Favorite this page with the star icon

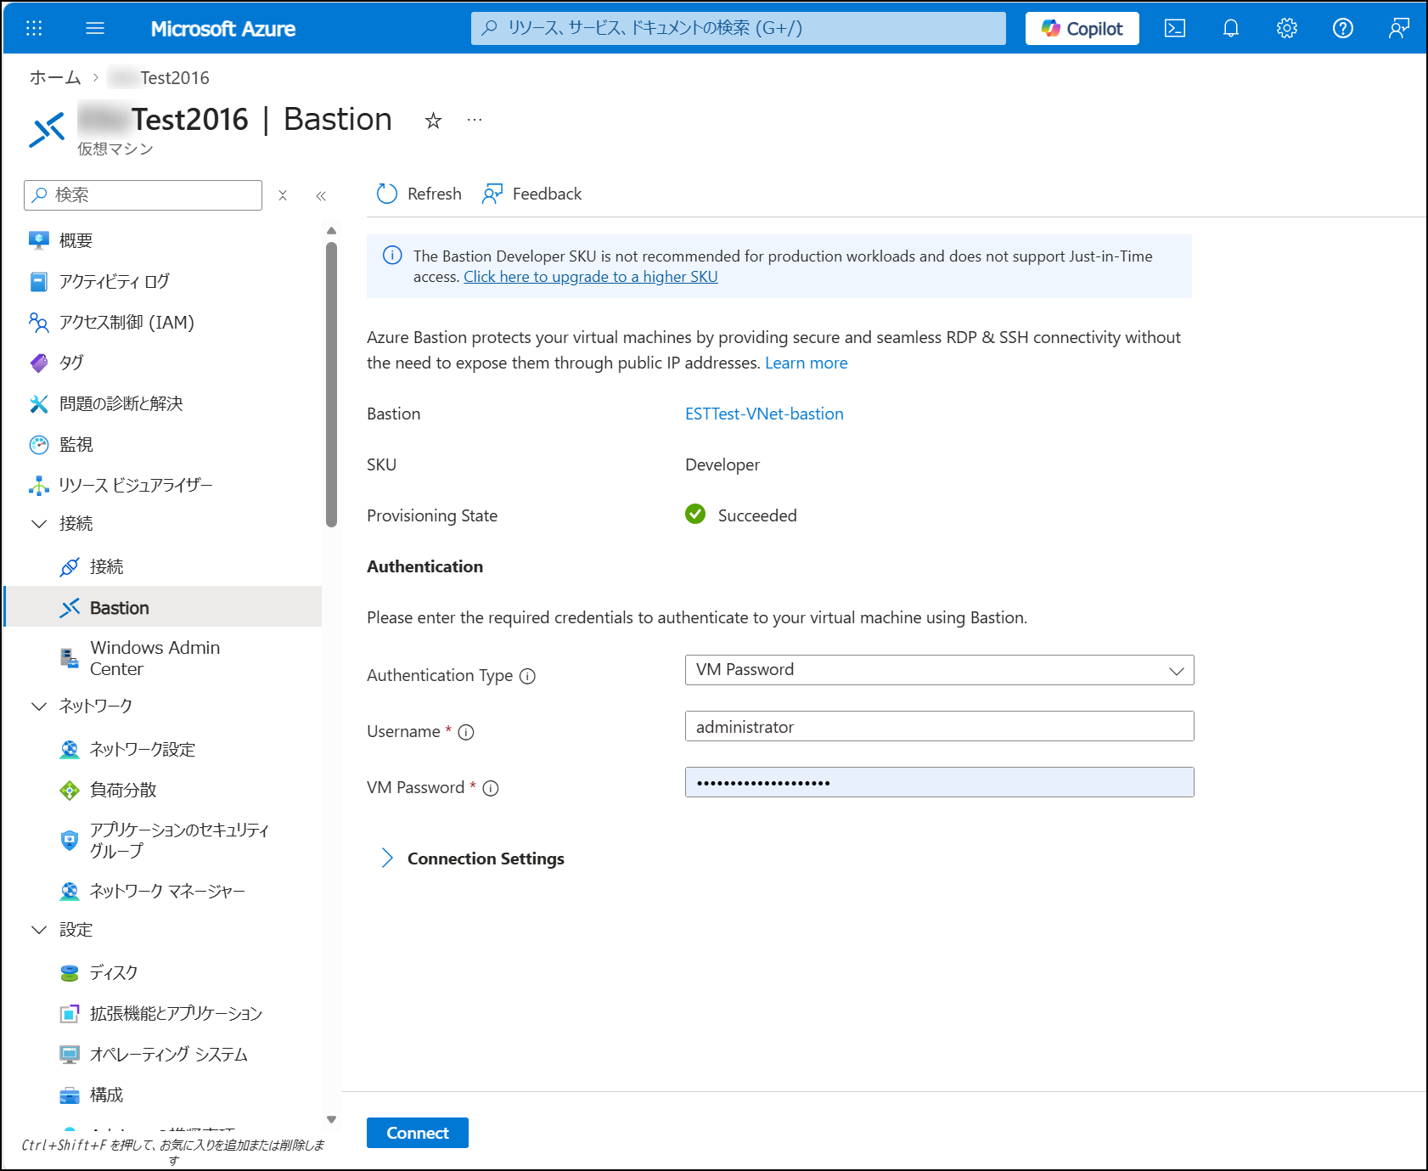[433, 121]
